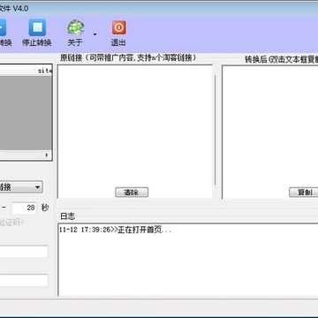Screen dimensions: 318x318
Task: Open the About (关于) mushroom icon
Action: coord(76,27)
